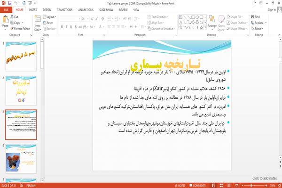The height and width of the screenshot is (188, 282).
Task: Switch to Slide Sorter view
Action: pos(221,185)
